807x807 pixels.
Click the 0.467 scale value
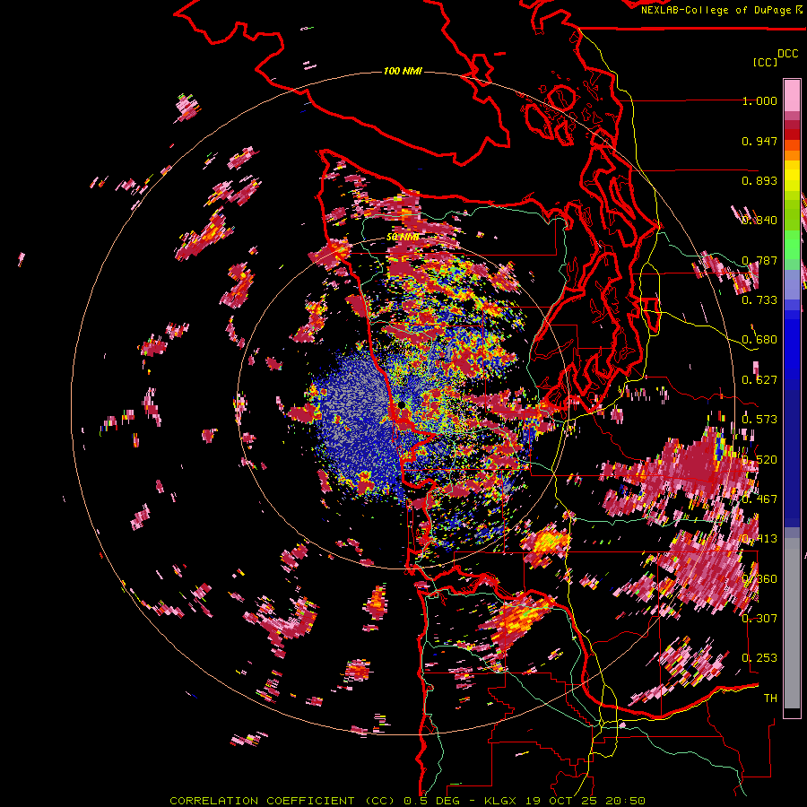[x=759, y=499]
